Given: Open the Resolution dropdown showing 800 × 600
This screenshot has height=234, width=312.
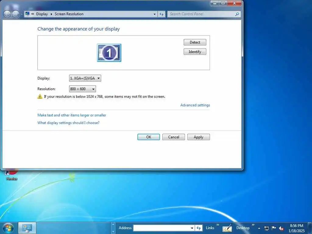Looking at the screenshot, I should click(x=82, y=89).
